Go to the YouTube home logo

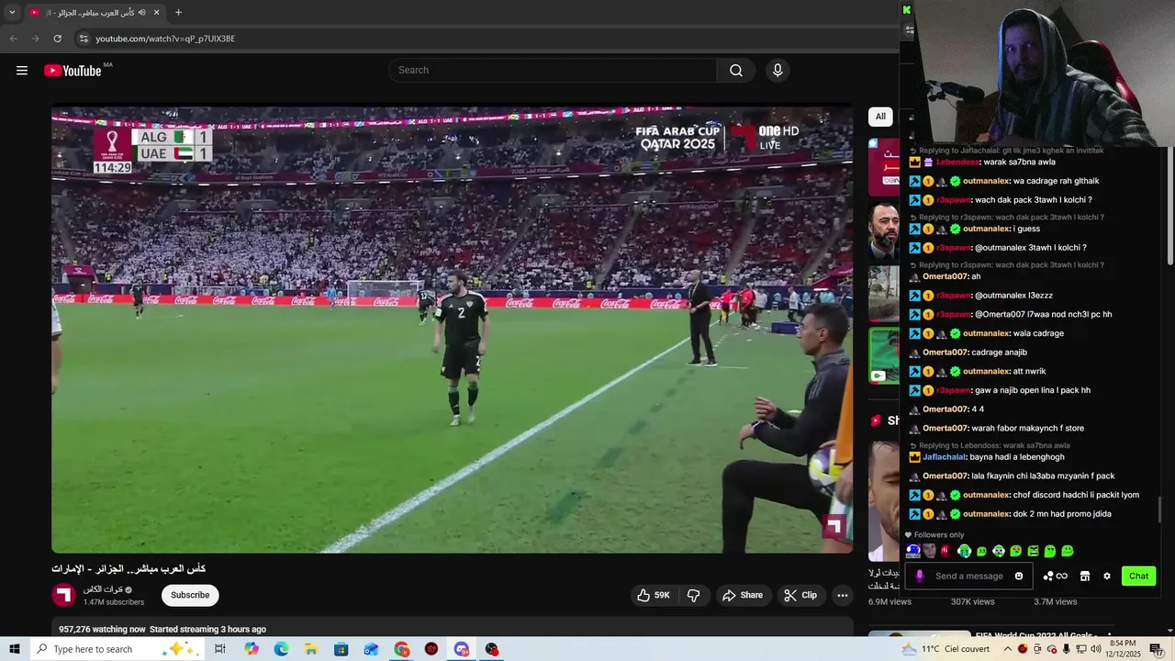pyautogui.click(x=73, y=71)
